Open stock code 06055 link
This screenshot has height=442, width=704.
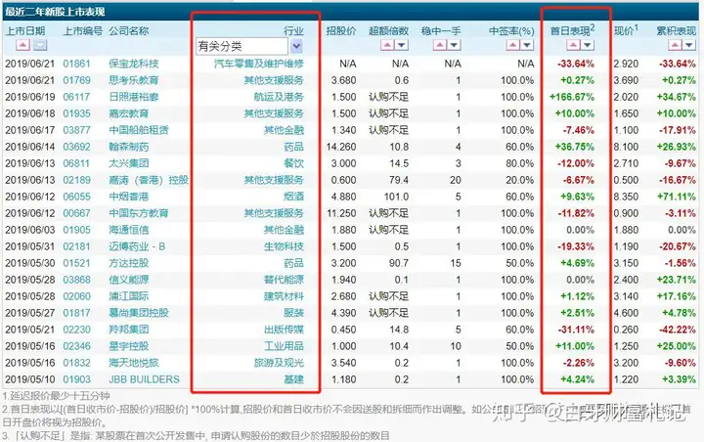77,197
